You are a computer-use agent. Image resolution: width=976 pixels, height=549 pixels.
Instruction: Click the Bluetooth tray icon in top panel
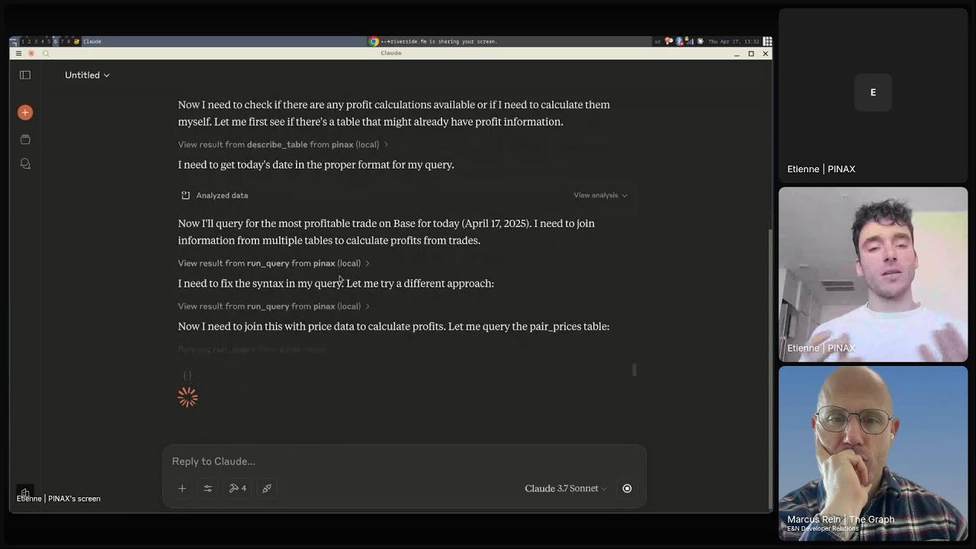click(679, 41)
